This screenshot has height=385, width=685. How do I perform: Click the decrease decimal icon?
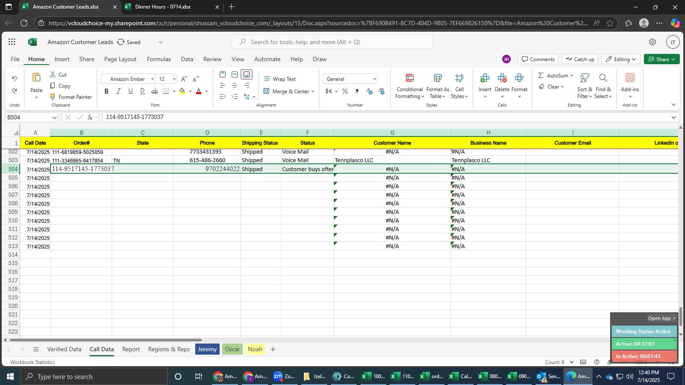381,91
